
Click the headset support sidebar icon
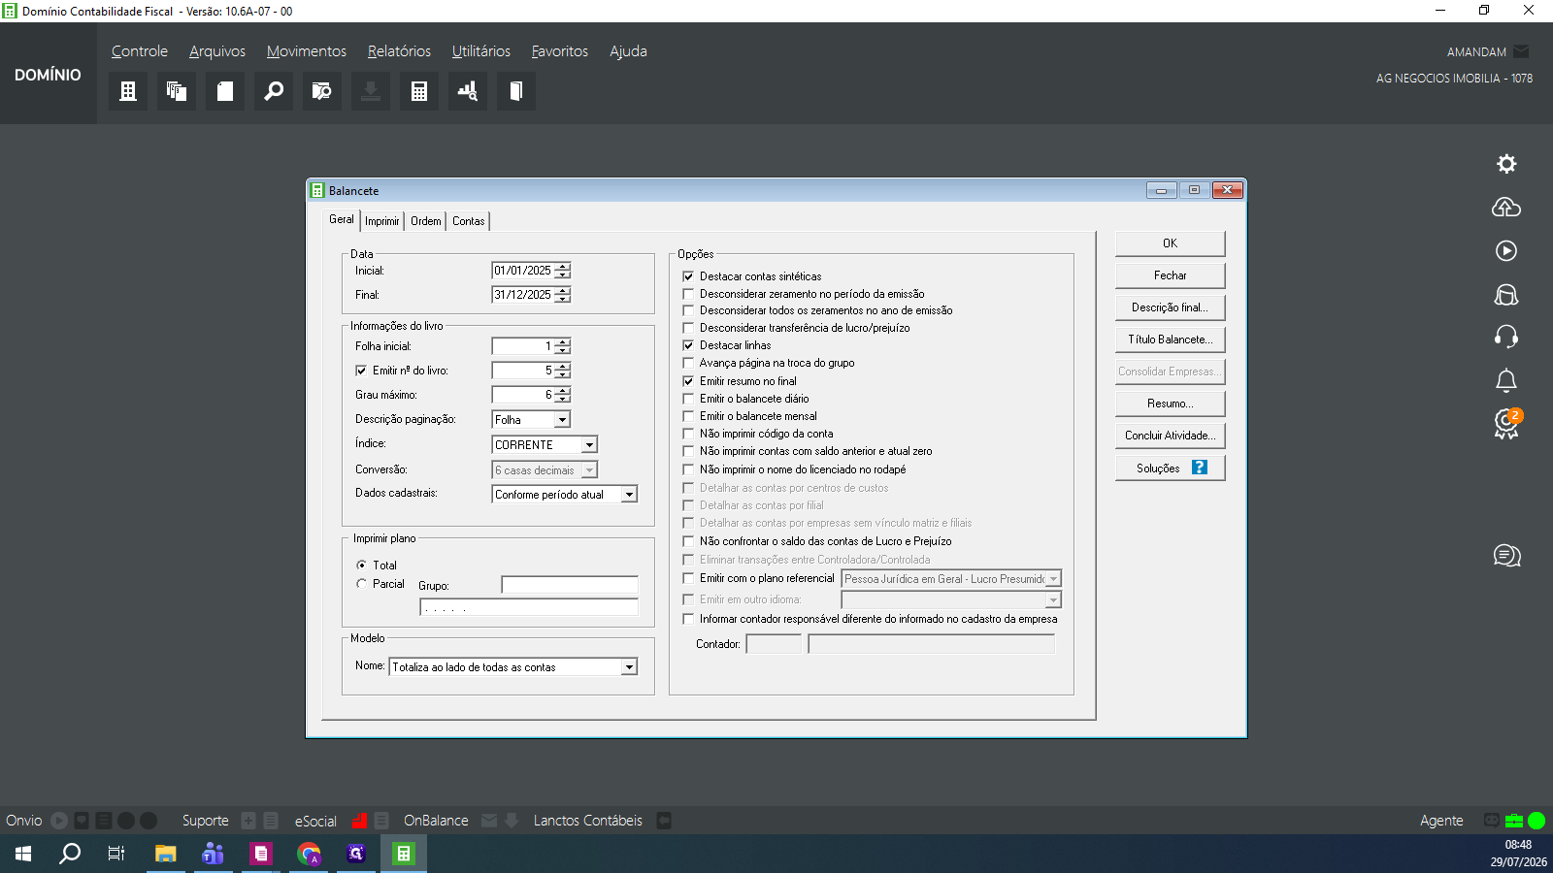(x=1506, y=337)
